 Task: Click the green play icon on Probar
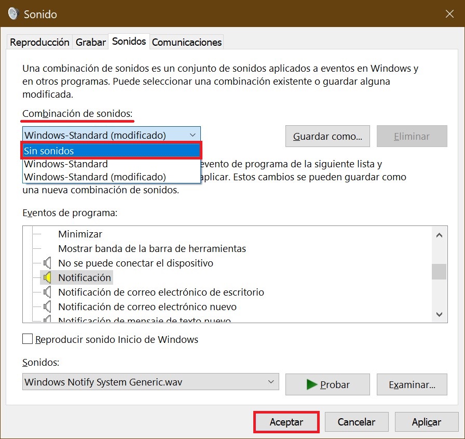point(311,385)
